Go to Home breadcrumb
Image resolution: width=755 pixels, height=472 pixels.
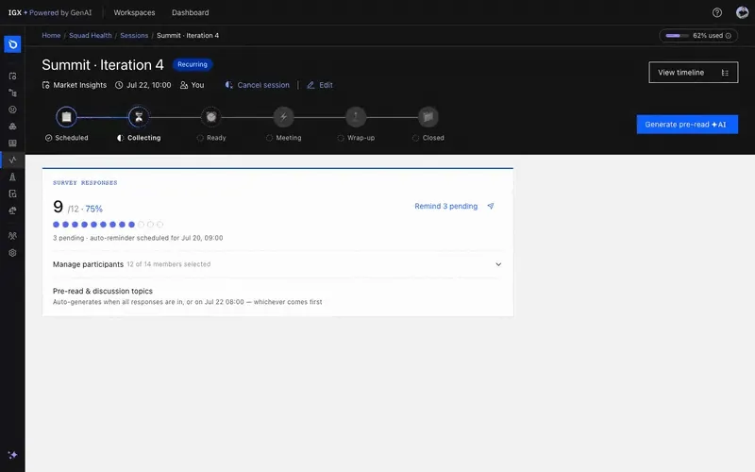(51, 36)
